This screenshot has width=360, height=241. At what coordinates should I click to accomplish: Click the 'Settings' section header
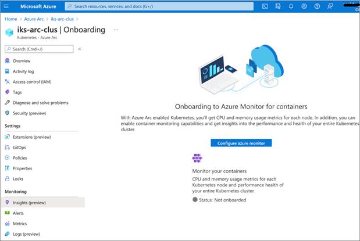coord(13,126)
